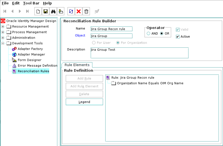Select Adapter Factory in the tree
Screen dimensions: 223x146
point(30,49)
